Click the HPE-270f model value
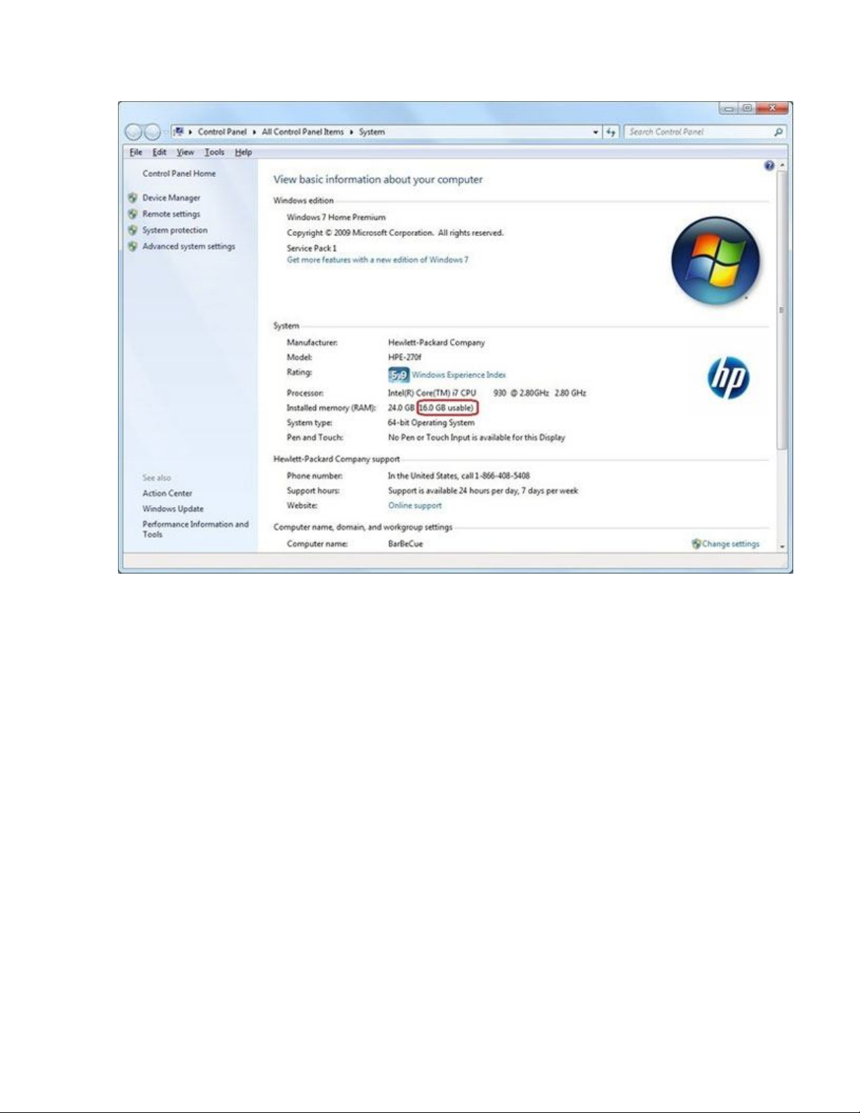The image size is (860, 1113). (x=404, y=357)
